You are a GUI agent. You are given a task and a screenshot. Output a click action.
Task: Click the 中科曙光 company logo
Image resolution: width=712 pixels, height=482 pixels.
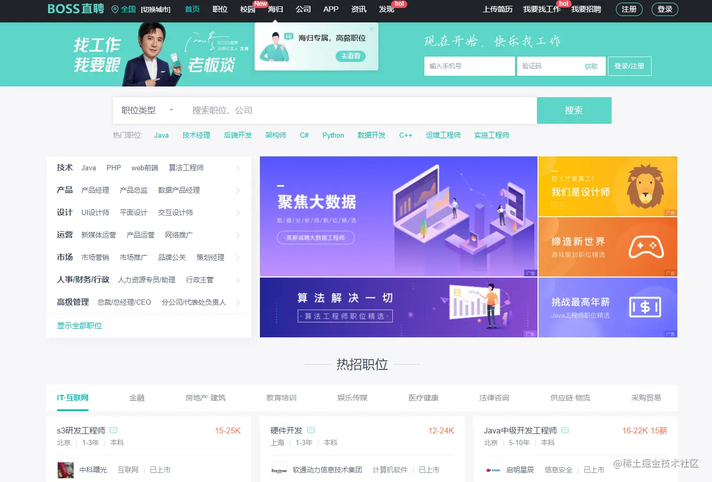tap(66, 470)
